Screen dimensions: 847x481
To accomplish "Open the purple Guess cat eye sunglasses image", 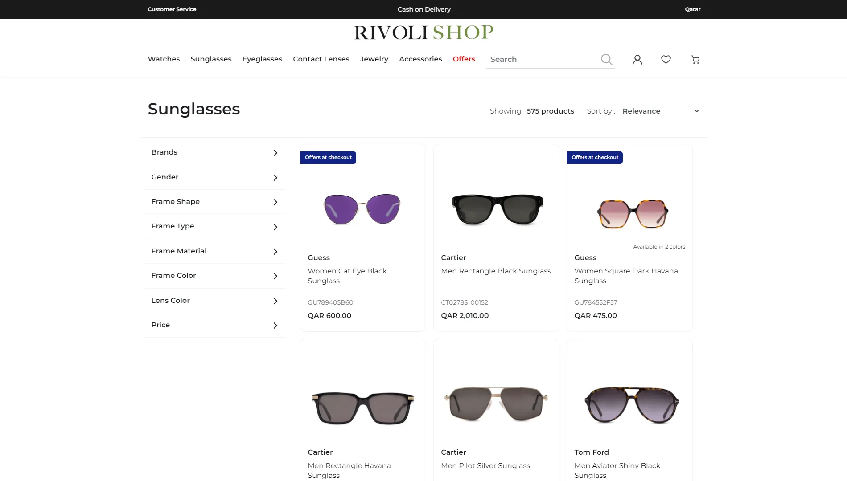I will click(x=362, y=209).
